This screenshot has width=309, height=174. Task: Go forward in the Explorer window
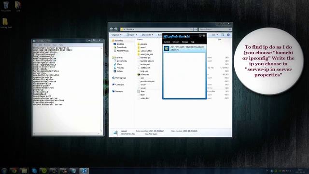tap(116, 29)
